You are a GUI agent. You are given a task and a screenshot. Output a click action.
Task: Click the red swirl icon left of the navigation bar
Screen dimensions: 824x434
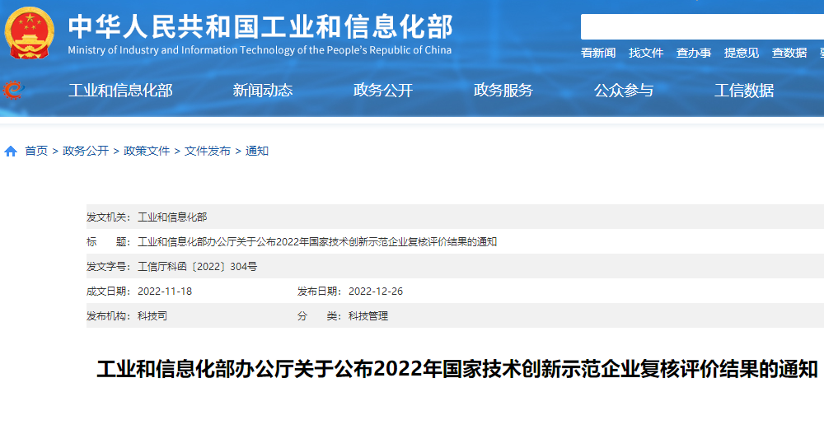[12, 90]
